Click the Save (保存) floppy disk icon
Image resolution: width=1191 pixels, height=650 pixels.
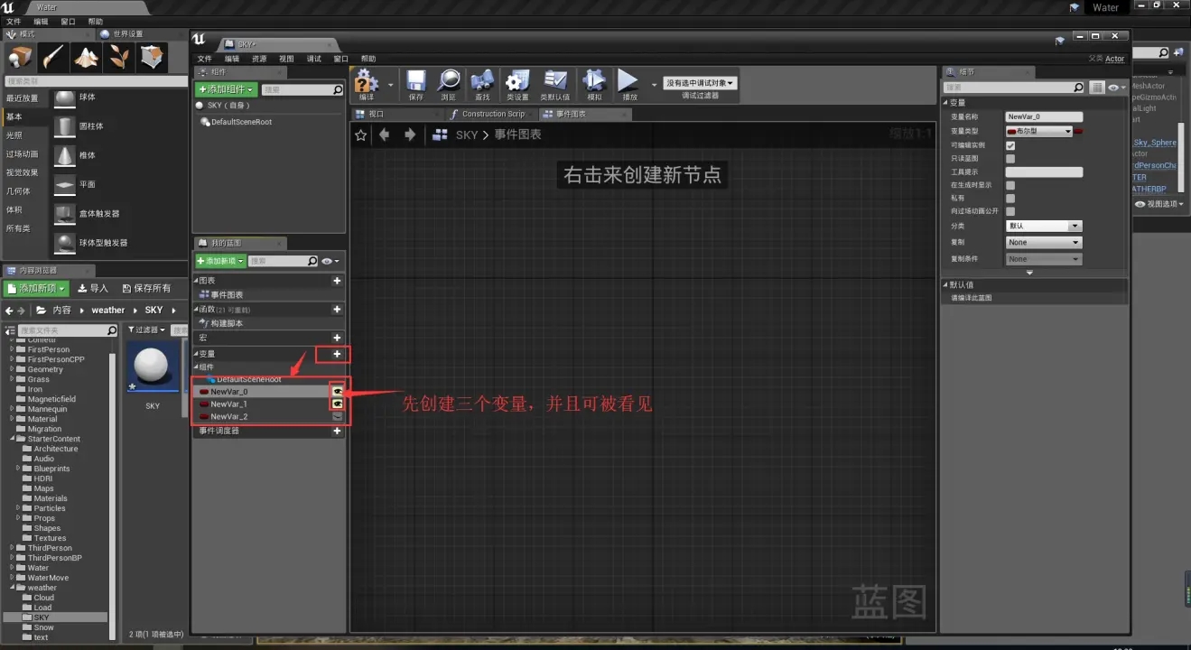click(416, 81)
